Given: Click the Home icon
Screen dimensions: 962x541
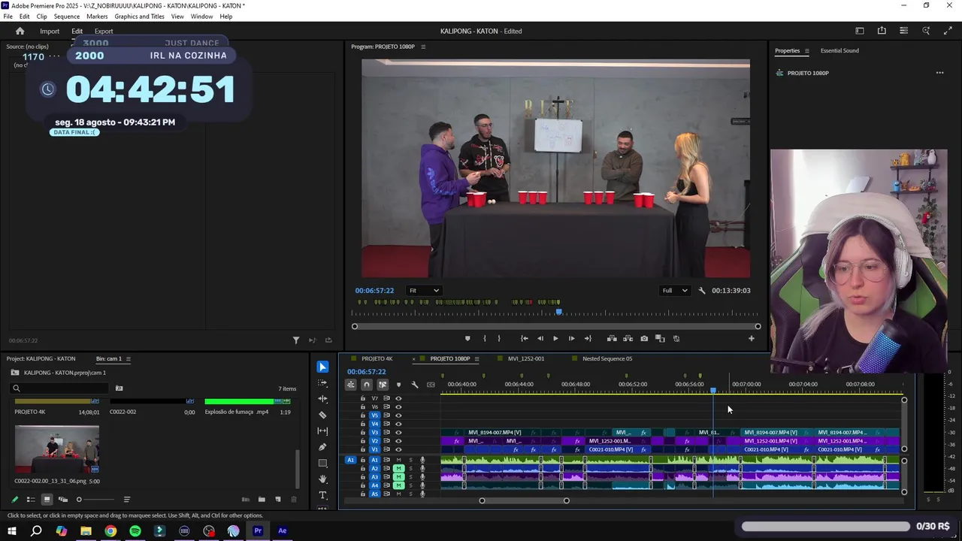Looking at the screenshot, I should click(x=20, y=31).
